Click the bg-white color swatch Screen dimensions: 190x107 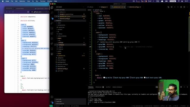pyautogui.click(x=104, y=78)
